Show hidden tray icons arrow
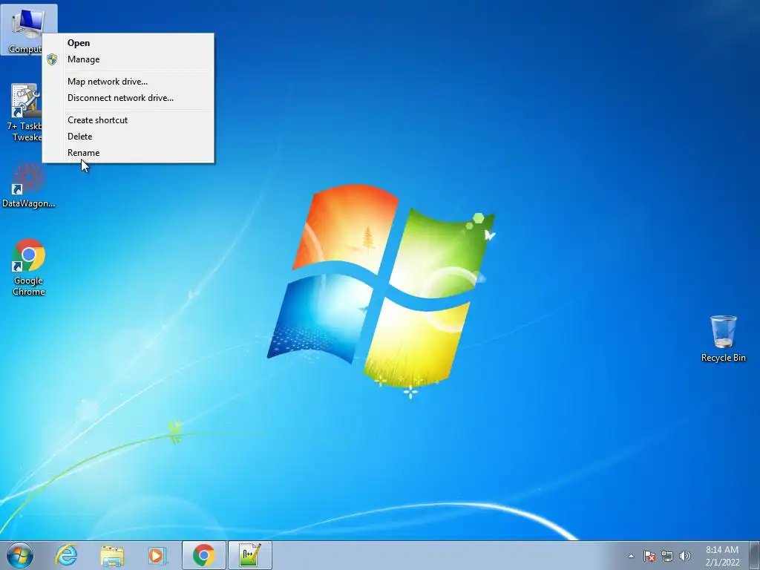The height and width of the screenshot is (570, 760). [631, 556]
